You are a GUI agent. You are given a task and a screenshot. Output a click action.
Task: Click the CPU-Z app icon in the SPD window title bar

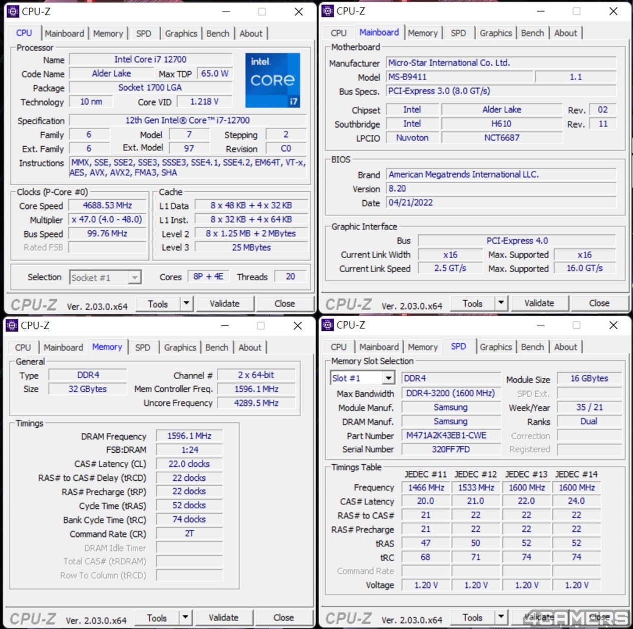328,325
